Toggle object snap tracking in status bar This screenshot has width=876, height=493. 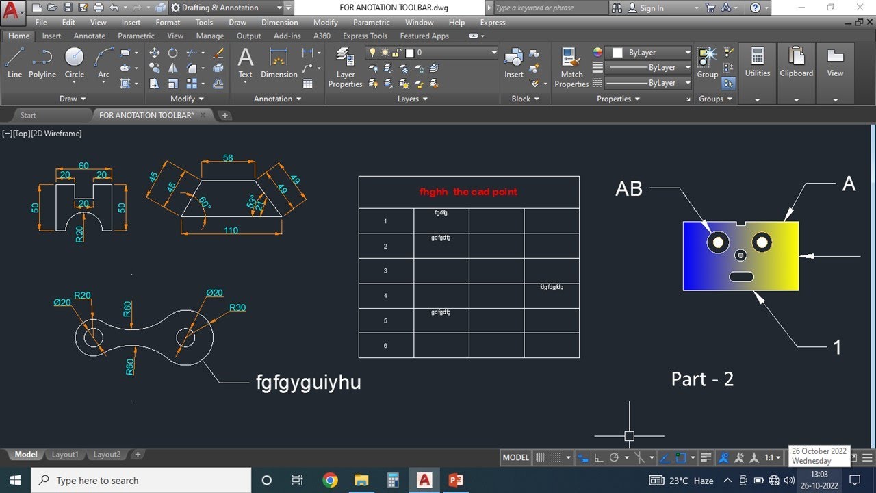coord(665,457)
